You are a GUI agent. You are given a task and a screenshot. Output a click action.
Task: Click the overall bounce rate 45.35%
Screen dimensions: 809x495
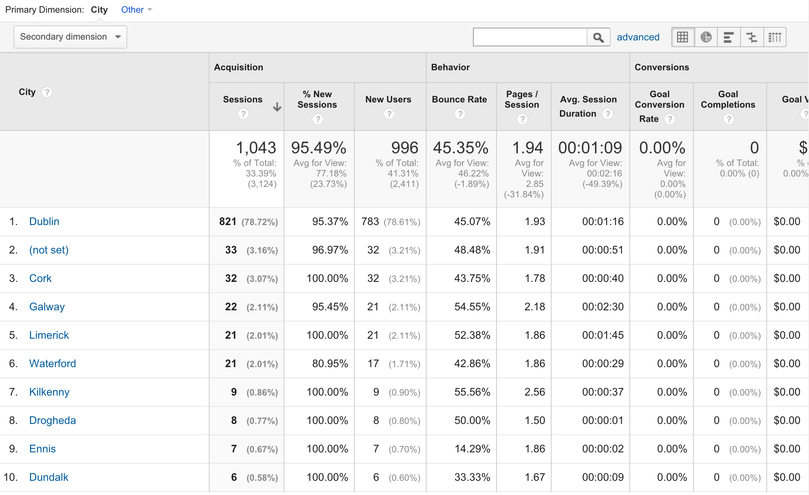click(x=461, y=148)
